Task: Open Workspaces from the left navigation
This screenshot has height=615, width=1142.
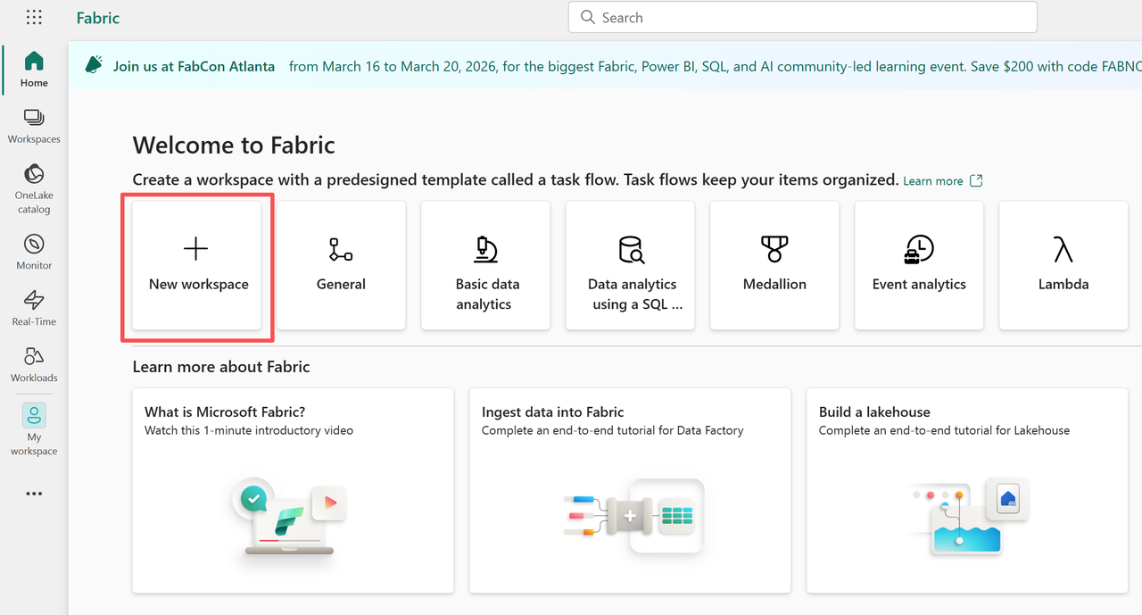Action: [x=34, y=126]
